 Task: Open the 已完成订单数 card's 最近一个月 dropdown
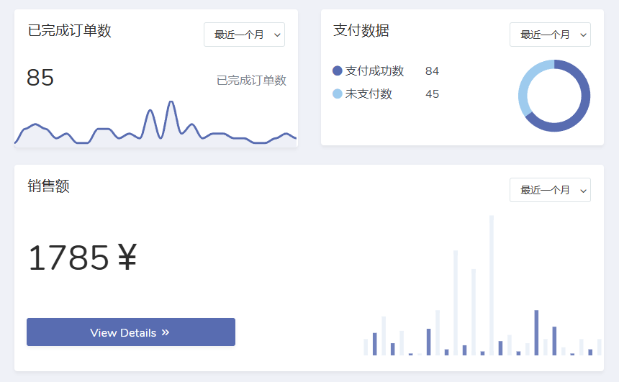coord(244,35)
